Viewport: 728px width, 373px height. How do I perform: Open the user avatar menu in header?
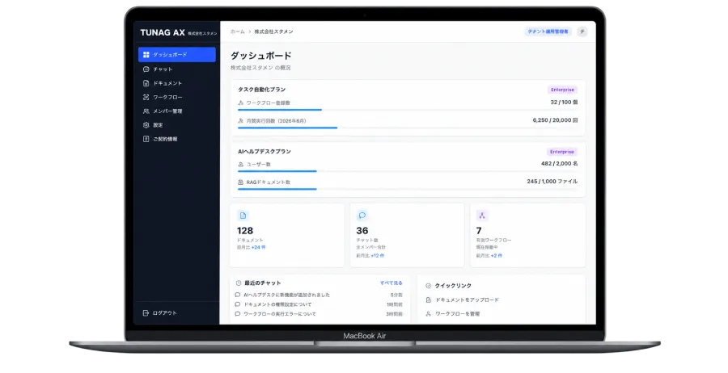582,31
